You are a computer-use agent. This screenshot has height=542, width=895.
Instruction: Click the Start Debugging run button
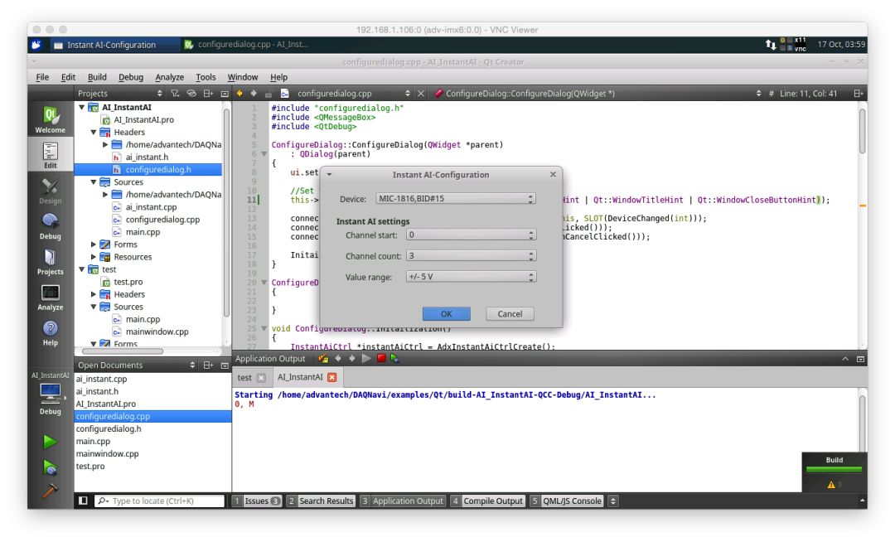coord(50,467)
